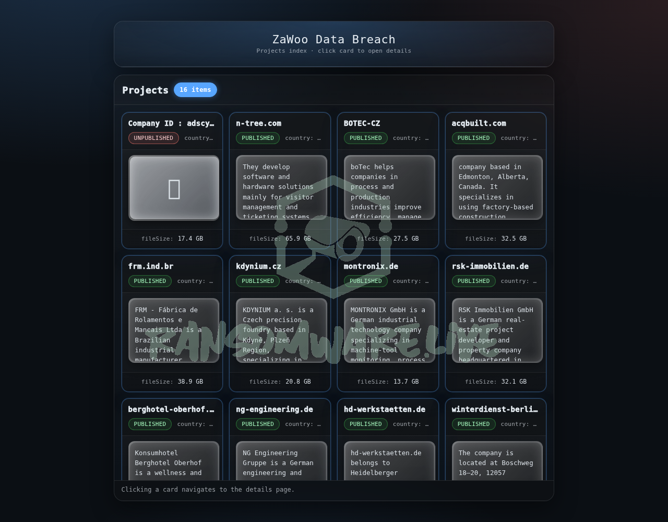This screenshot has width=668, height=522.
Task: Select the "They develop software" description in n-tree.com
Action: pos(282,188)
